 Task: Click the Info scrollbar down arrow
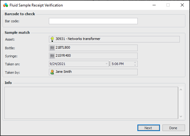(x=181, y=116)
